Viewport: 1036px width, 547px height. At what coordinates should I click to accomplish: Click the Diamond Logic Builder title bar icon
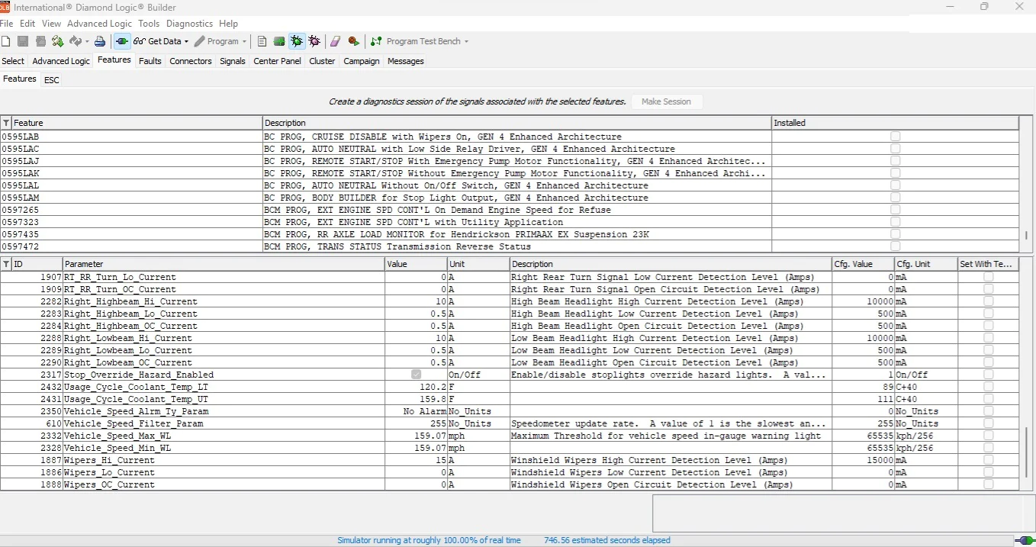tap(5, 6)
